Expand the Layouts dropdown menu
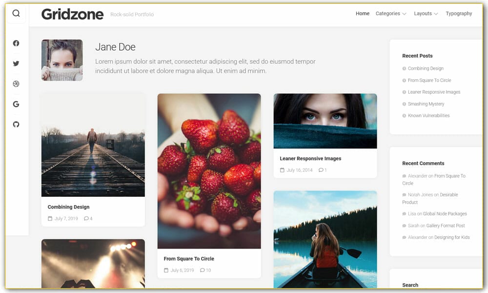Screen dimensions: 488x293 click(426, 14)
